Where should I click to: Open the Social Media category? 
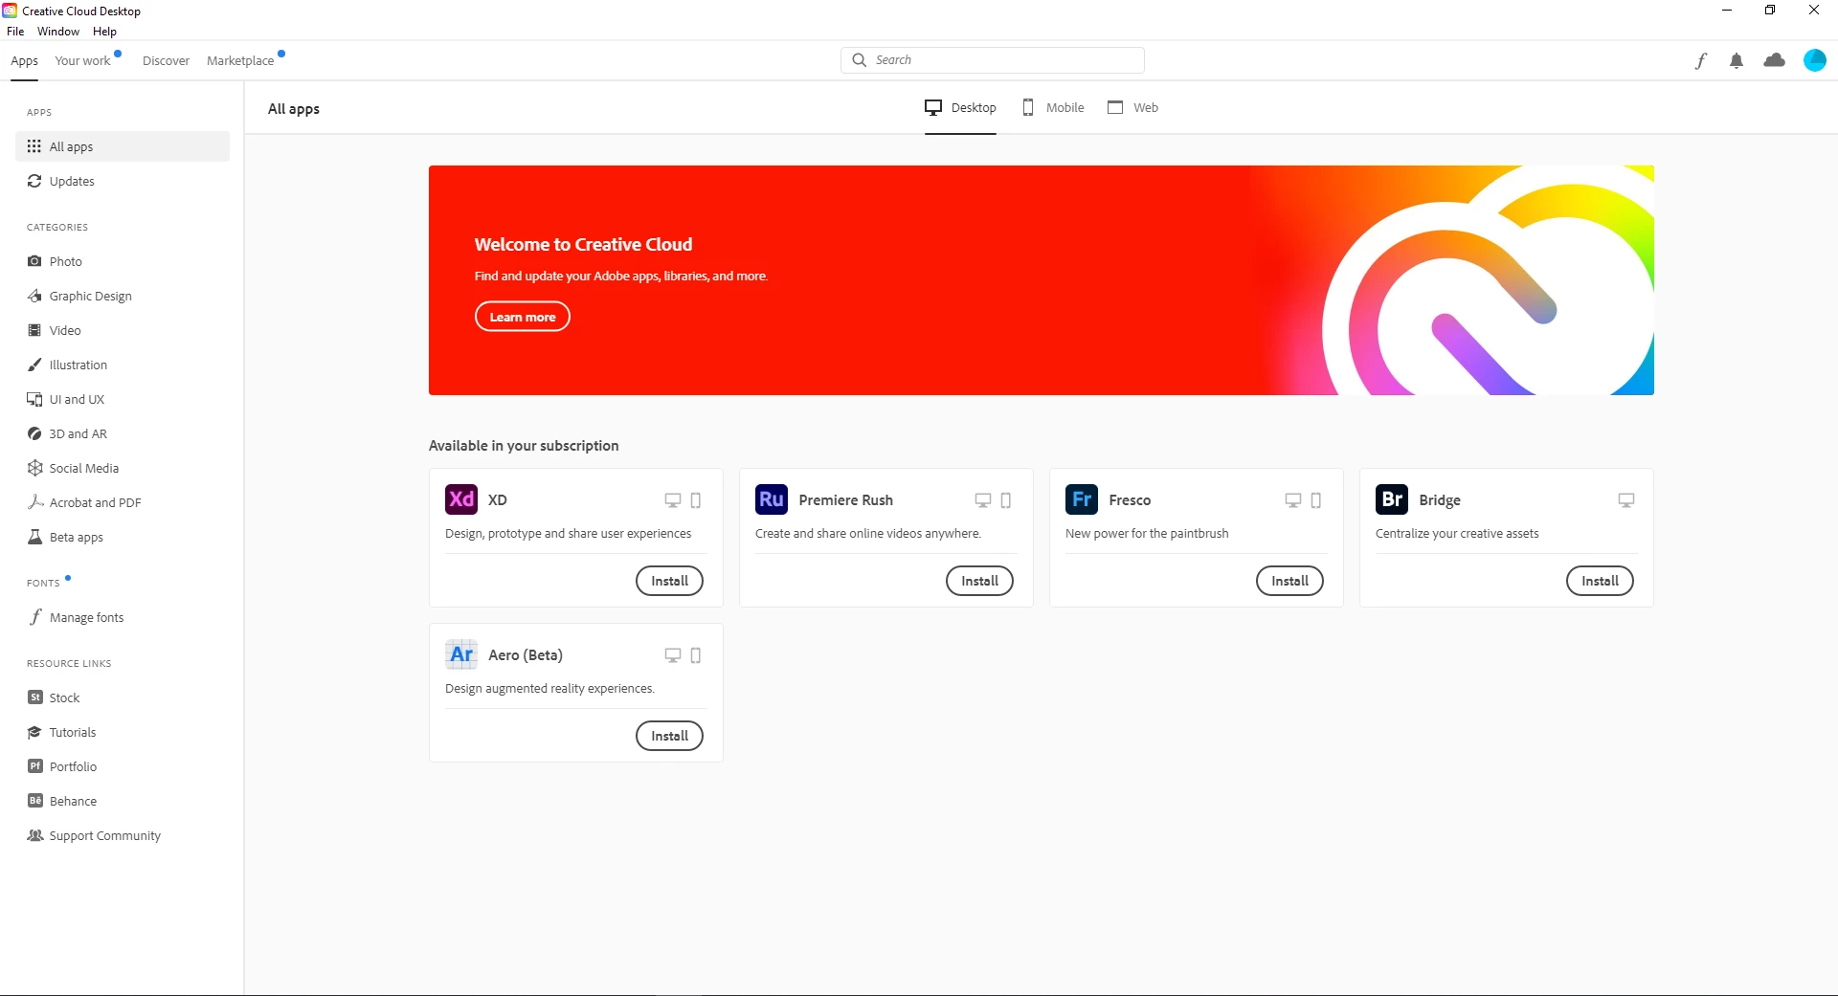123,468
